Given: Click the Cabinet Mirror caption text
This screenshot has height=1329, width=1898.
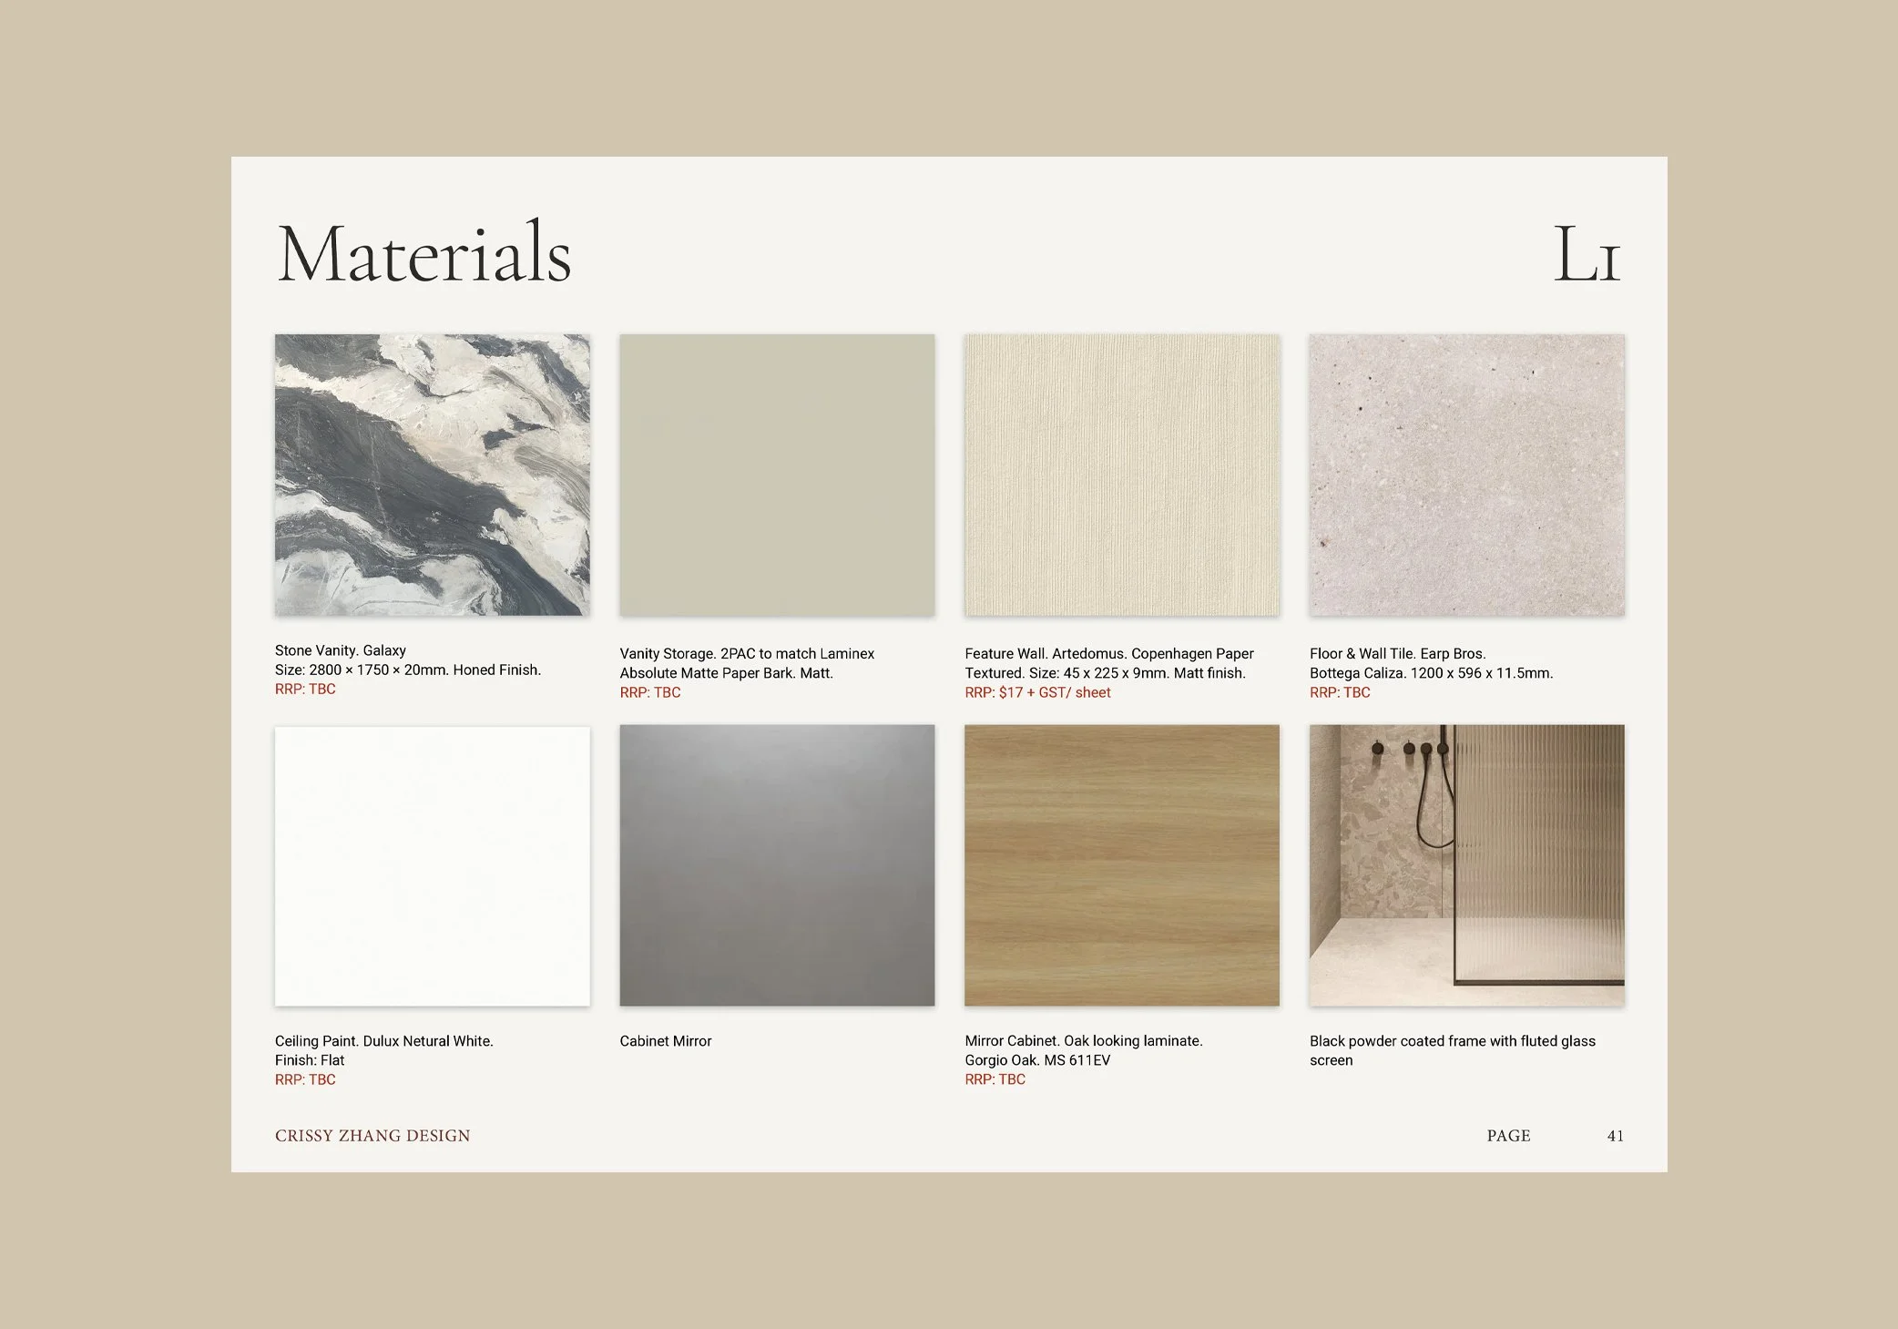Looking at the screenshot, I should (x=665, y=1041).
